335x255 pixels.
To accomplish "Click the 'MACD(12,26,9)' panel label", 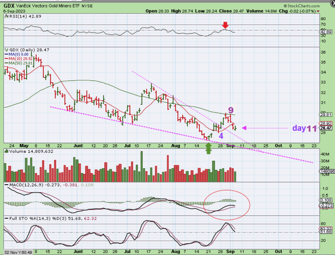I will (x=26, y=185).
